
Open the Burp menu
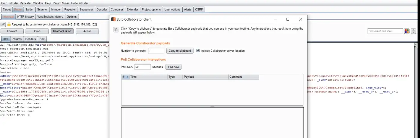point(4,3)
